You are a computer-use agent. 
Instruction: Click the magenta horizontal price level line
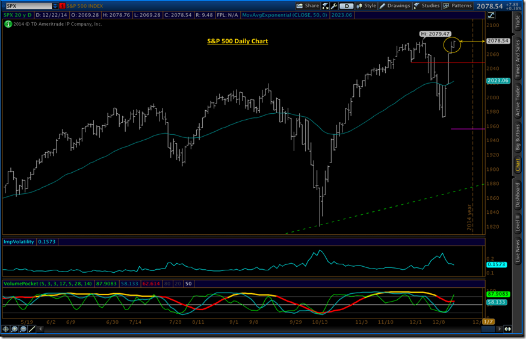coord(468,129)
